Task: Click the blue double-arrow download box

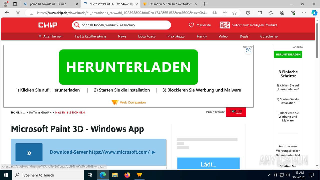Action: [29, 152]
